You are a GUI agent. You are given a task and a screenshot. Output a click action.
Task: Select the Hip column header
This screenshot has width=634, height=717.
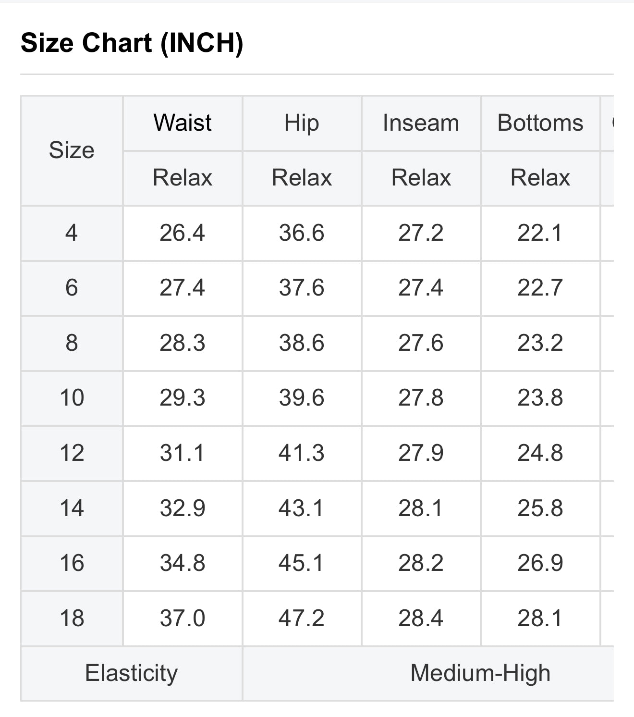(302, 123)
